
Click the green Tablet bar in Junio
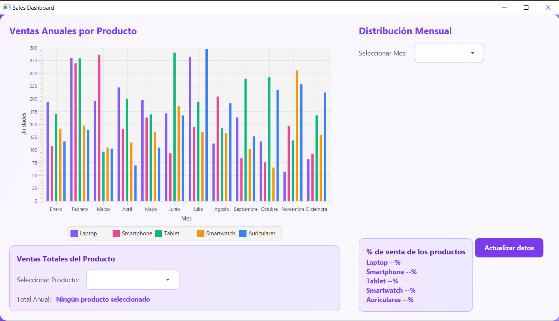(175, 127)
